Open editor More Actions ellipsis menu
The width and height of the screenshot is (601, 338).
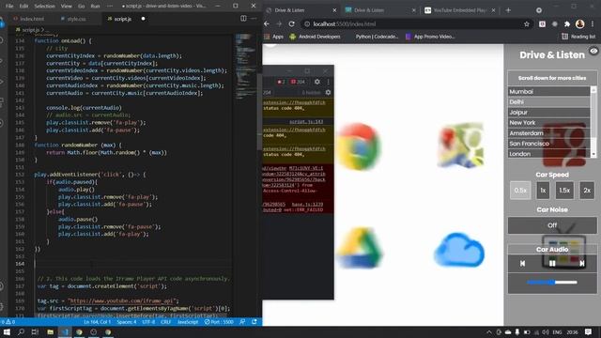click(254, 19)
